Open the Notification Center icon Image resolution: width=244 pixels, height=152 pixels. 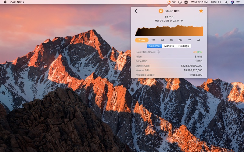tap(238, 2)
